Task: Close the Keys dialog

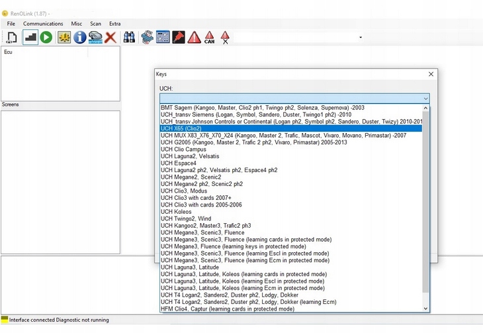Action: (431, 74)
